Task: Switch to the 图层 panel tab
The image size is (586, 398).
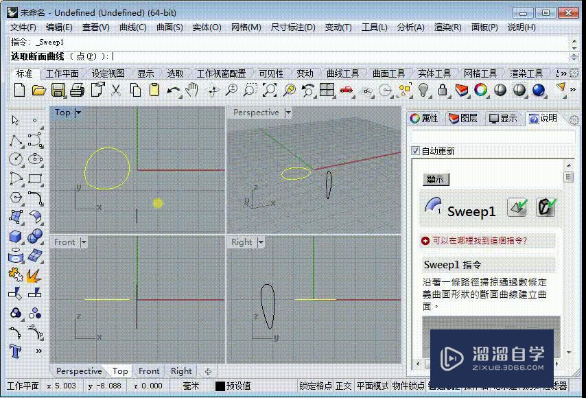Action: (x=463, y=119)
